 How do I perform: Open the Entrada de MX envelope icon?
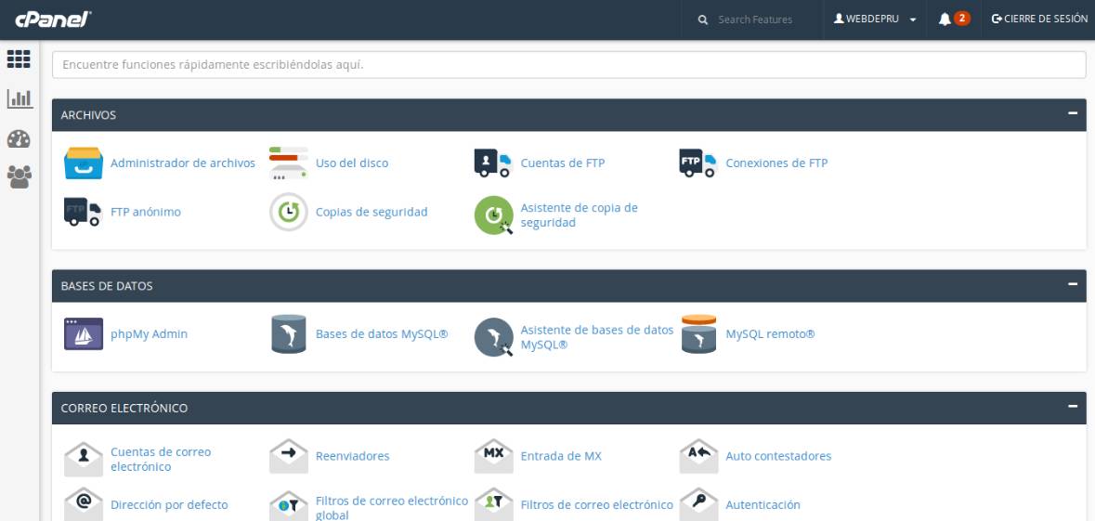(x=492, y=455)
